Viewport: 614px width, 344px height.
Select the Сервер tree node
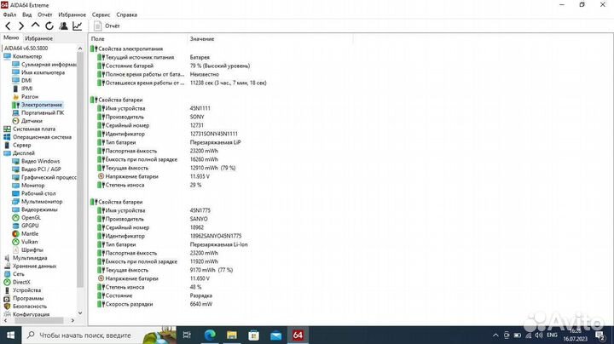18,145
